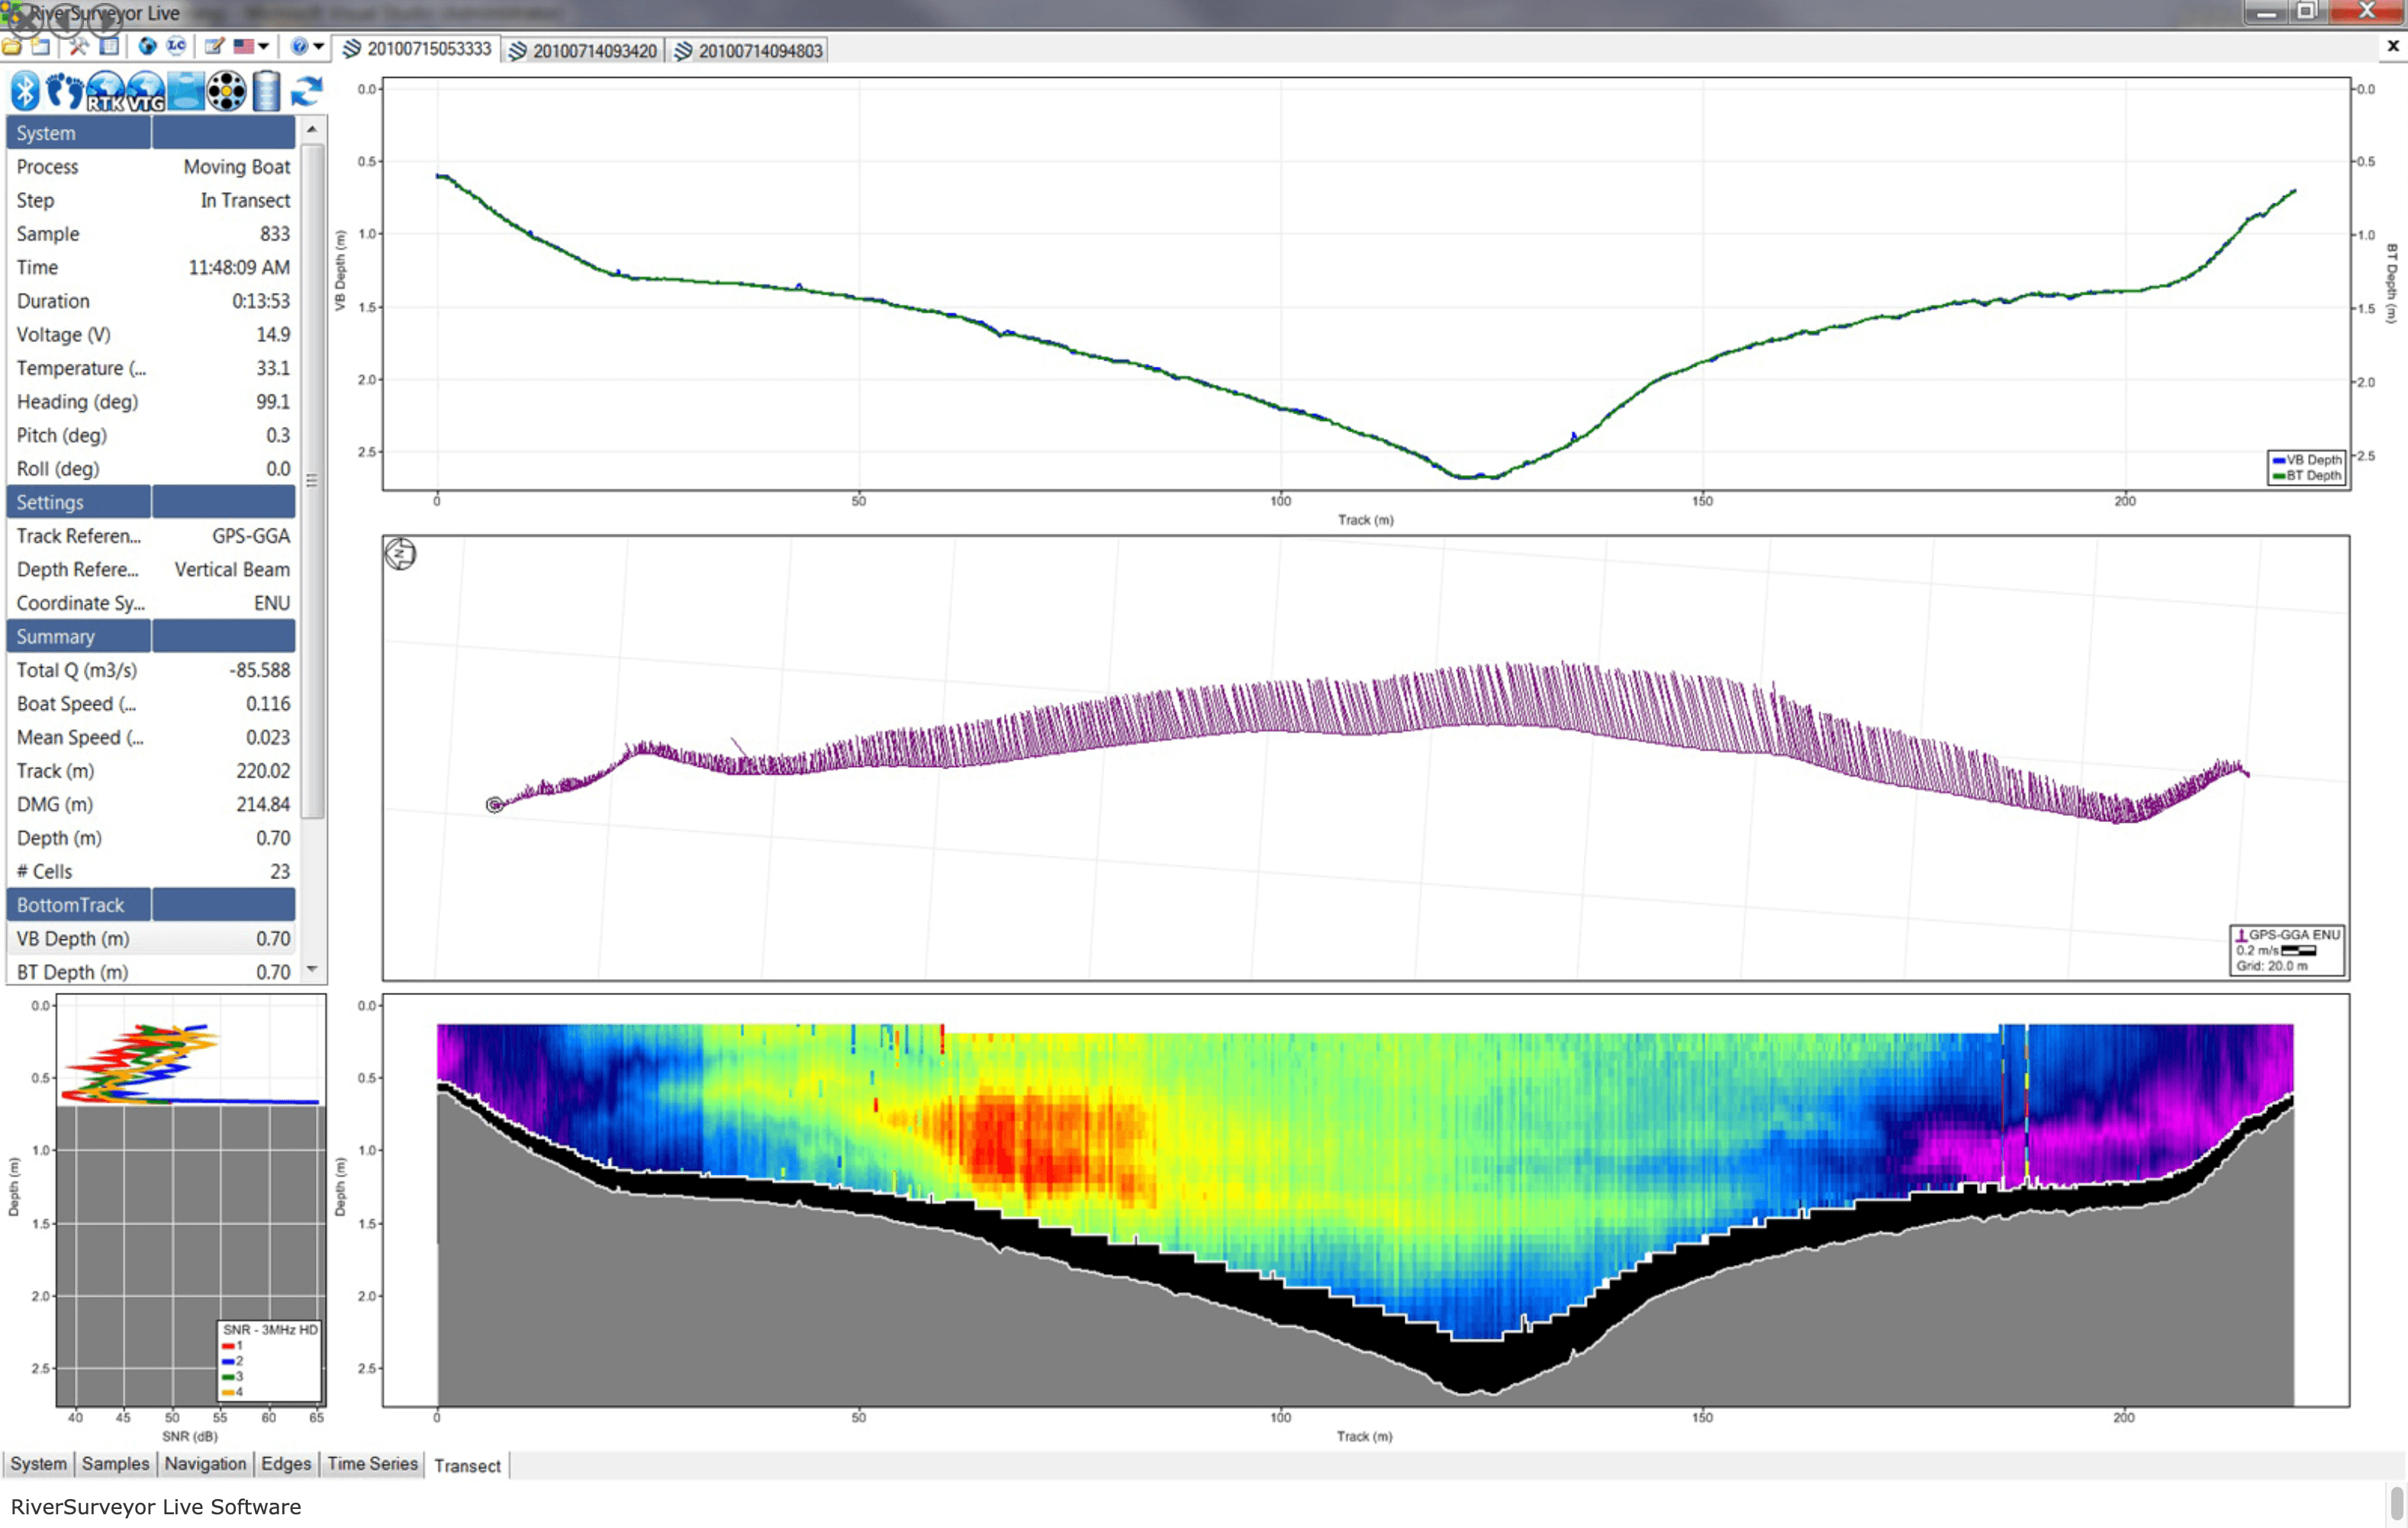Screen dimensions: 2408x1528
Task: Click the transducer beams status icon
Action: [x=227, y=91]
